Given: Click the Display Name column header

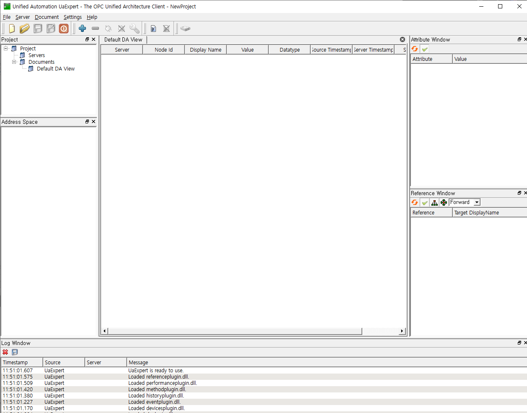Looking at the screenshot, I should point(205,50).
